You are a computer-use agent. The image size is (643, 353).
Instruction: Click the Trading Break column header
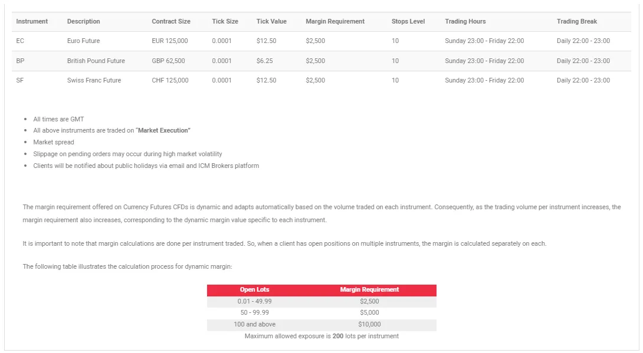point(576,21)
